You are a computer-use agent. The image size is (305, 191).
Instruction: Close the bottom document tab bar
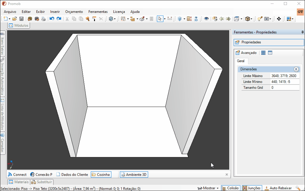tap(227, 175)
